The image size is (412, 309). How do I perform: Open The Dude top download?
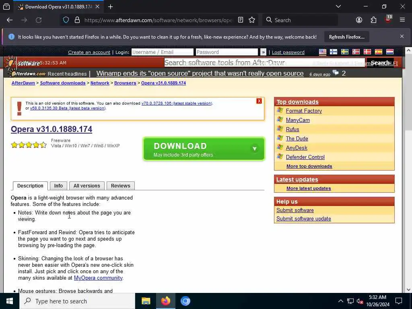coord(297,138)
